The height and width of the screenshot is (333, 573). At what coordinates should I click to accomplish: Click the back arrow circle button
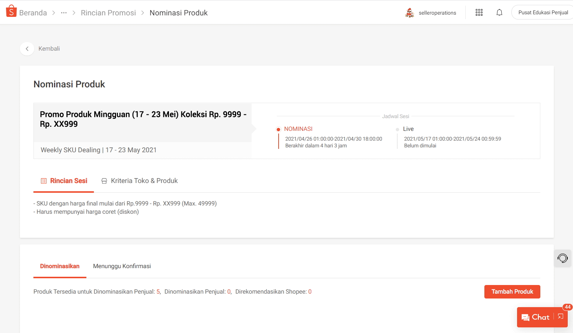[27, 49]
